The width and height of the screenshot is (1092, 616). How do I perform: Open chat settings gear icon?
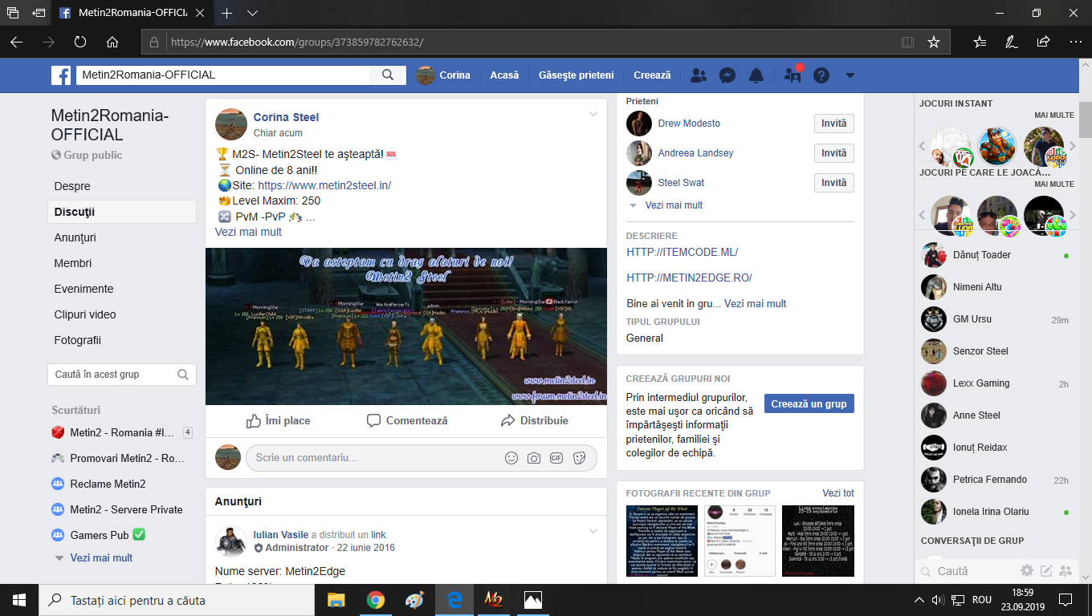1027,571
